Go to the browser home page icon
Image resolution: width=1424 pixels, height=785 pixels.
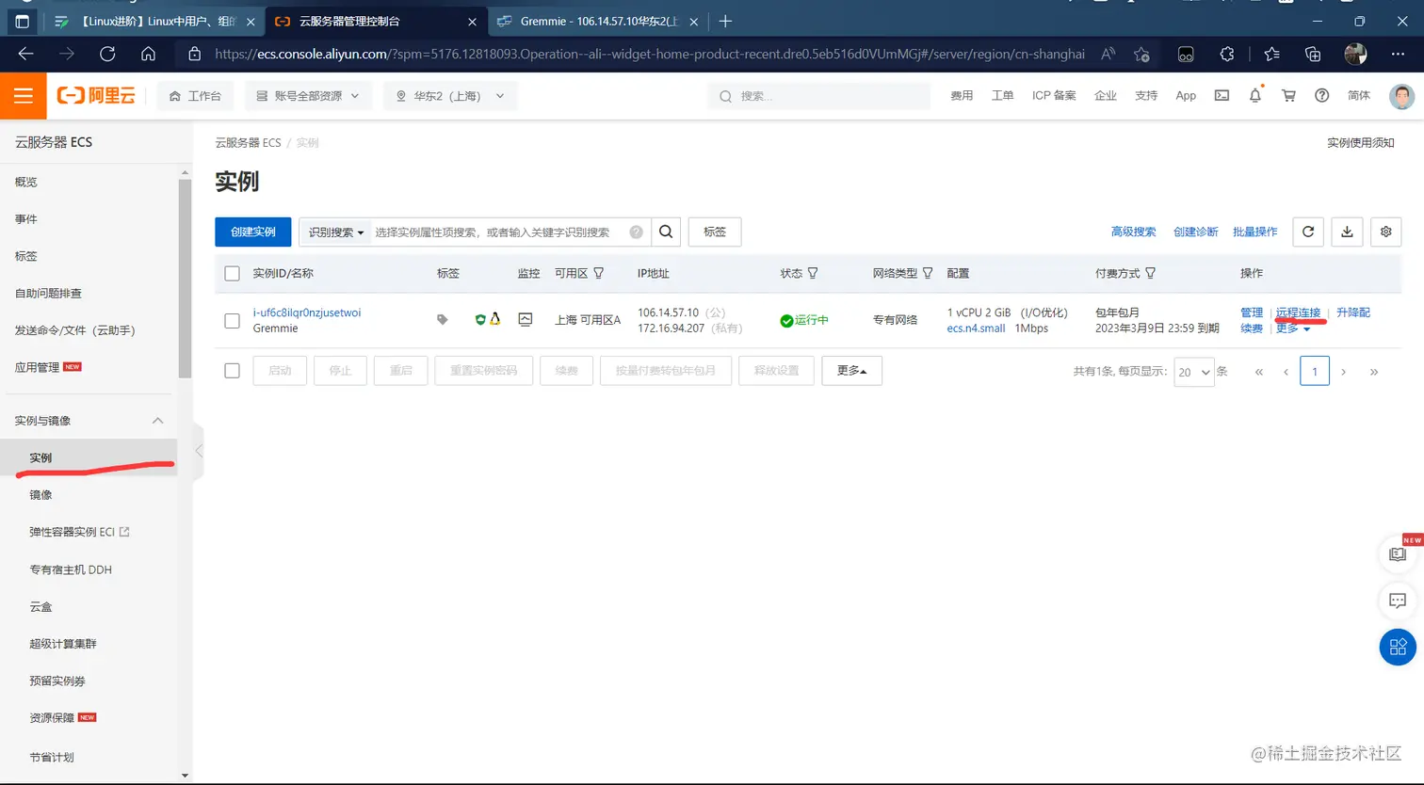[x=148, y=54]
